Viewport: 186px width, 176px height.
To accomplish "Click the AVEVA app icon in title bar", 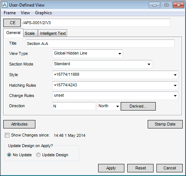I will pyautogui.click(x=5, y=5).
